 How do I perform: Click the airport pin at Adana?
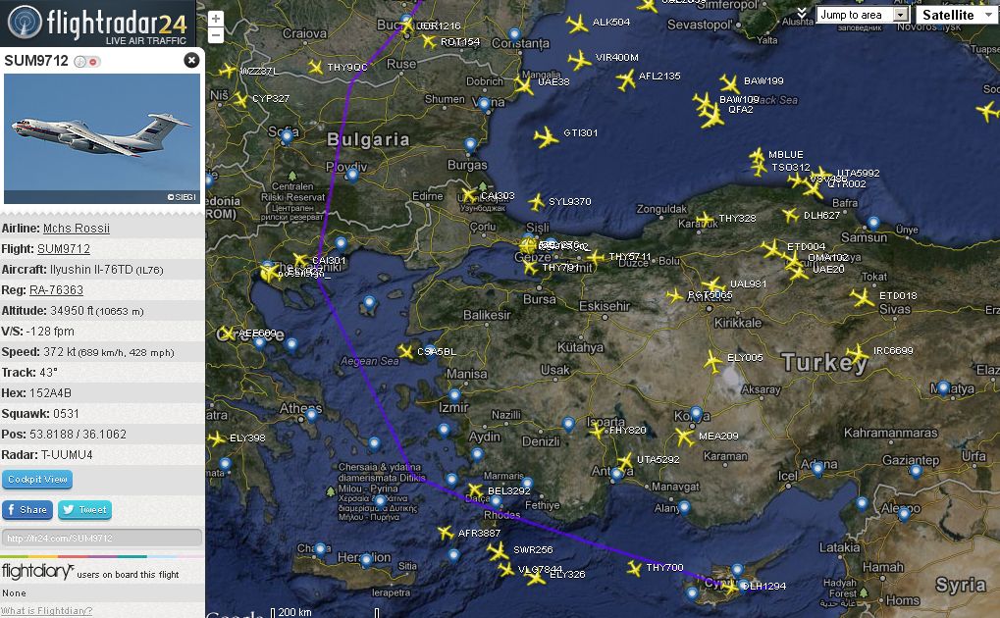(x=817, y=470)
